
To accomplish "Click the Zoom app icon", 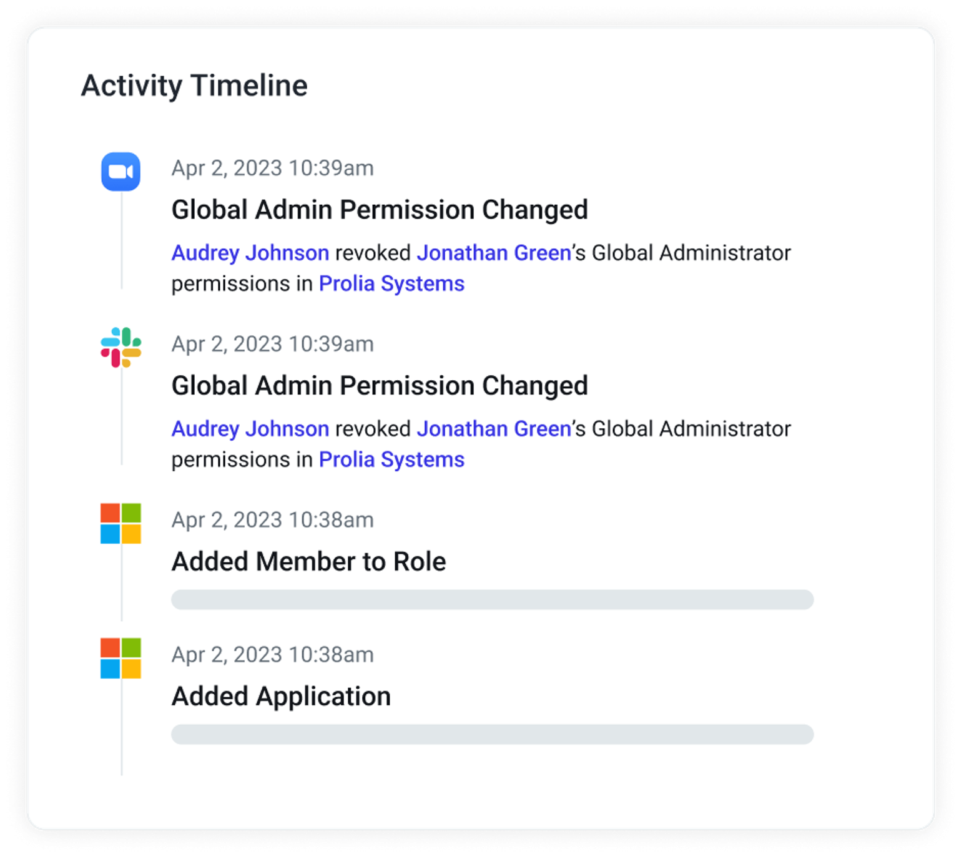I will tap(120, 172).
